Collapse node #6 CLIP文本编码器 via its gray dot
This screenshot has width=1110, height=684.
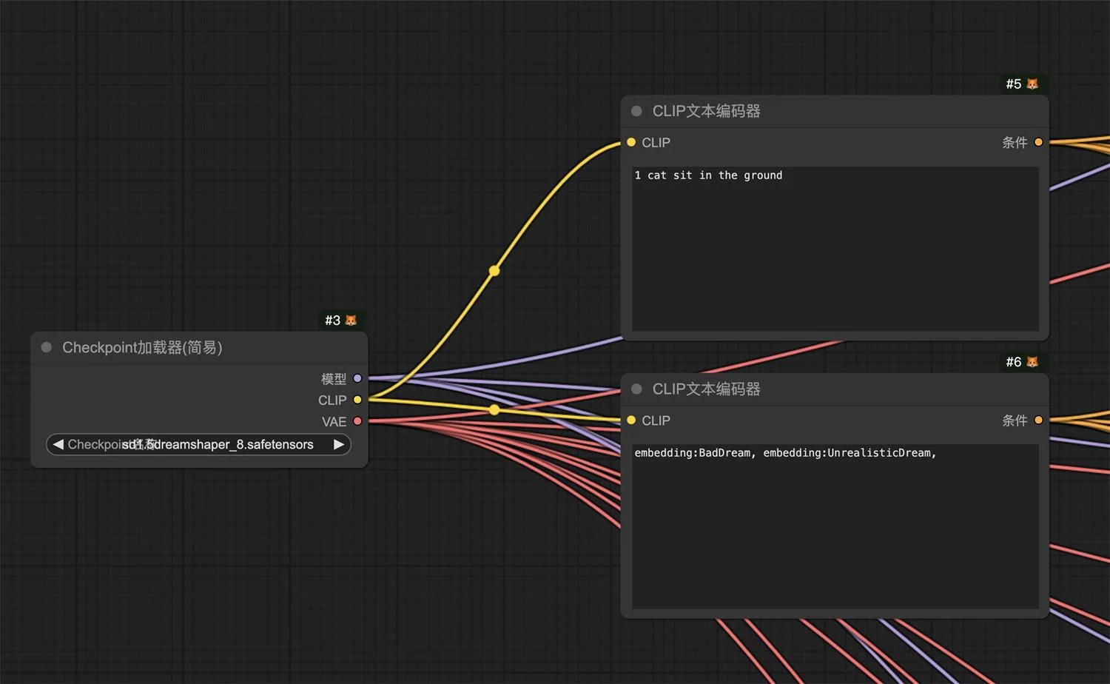pyautogui.click(x=636, y=389)
